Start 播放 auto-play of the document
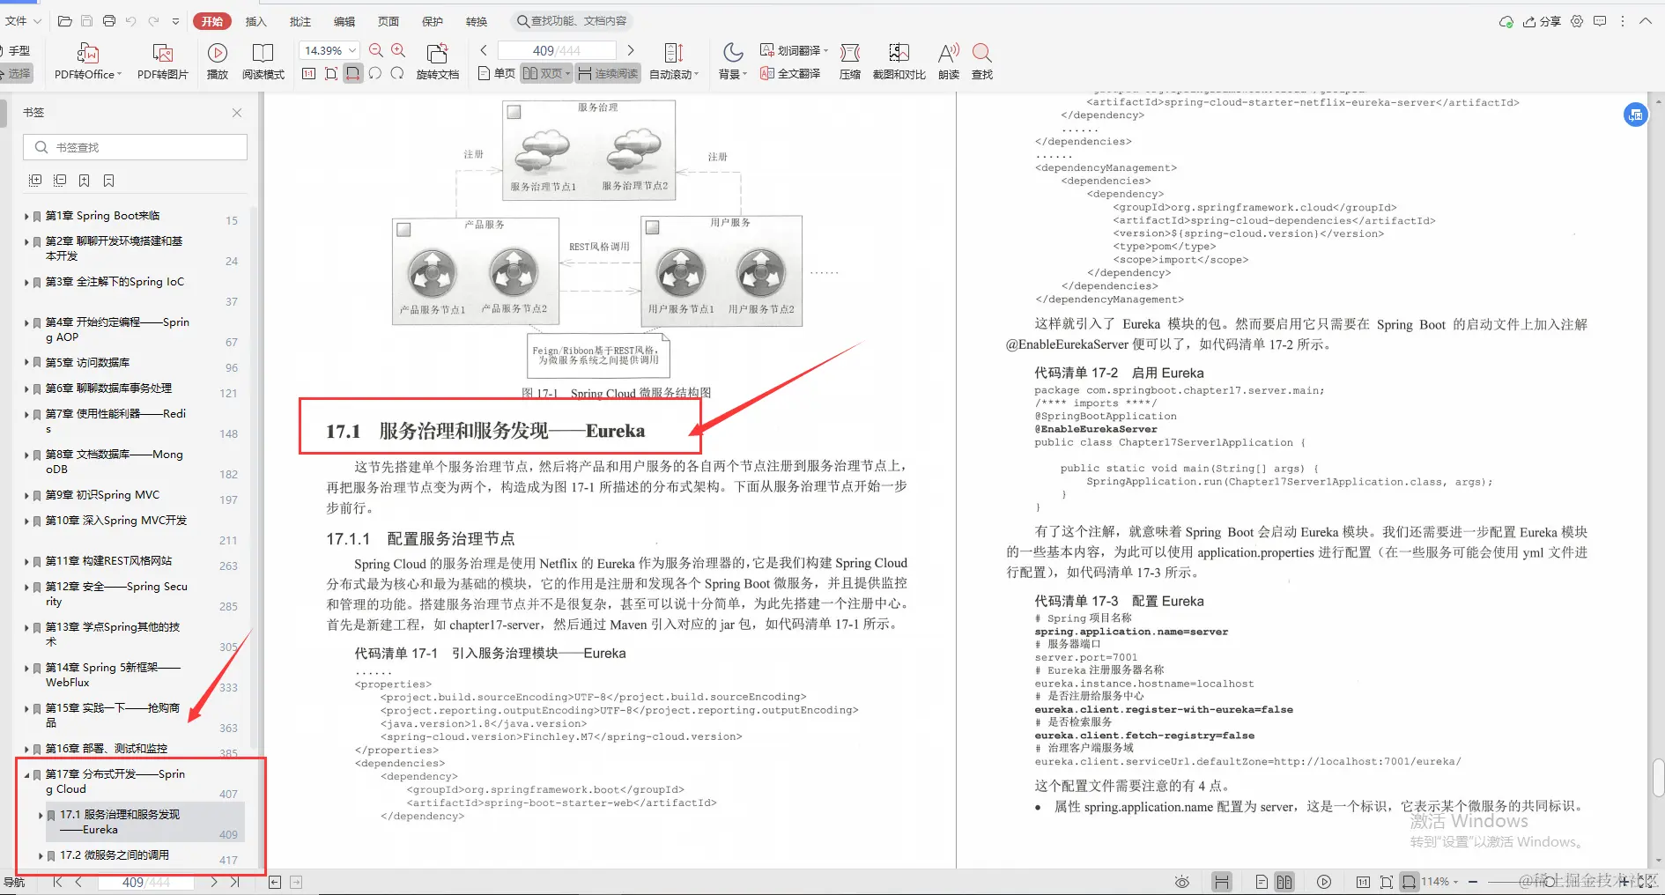The height and width of the screenshot is (895, 1665). 217,60
